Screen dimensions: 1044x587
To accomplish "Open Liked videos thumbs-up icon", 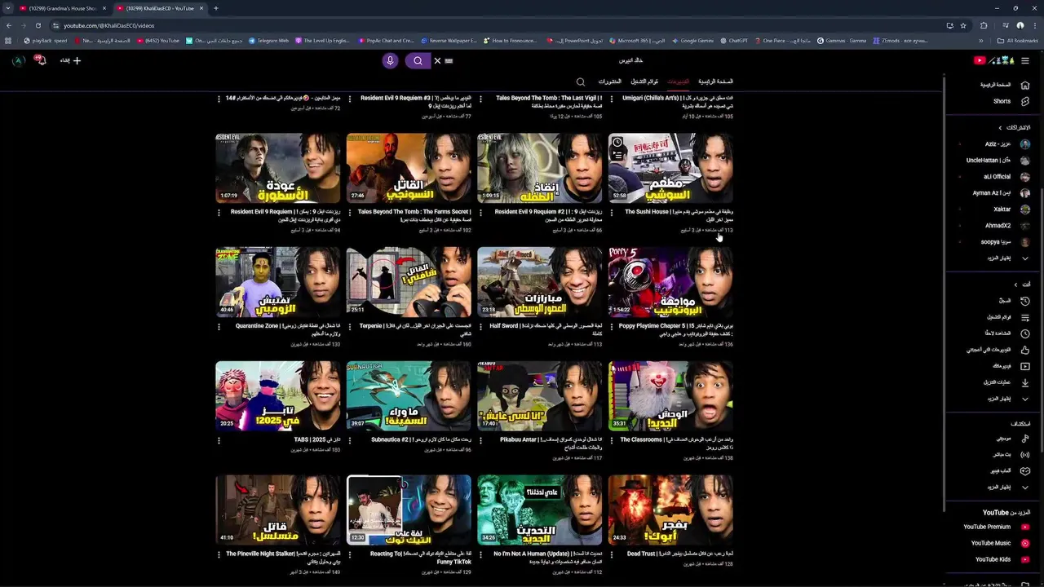I will [x=1025, y=350].
